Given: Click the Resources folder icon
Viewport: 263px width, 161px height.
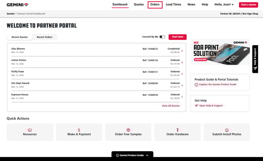Looking at the screenshot, I should (30, 130).
